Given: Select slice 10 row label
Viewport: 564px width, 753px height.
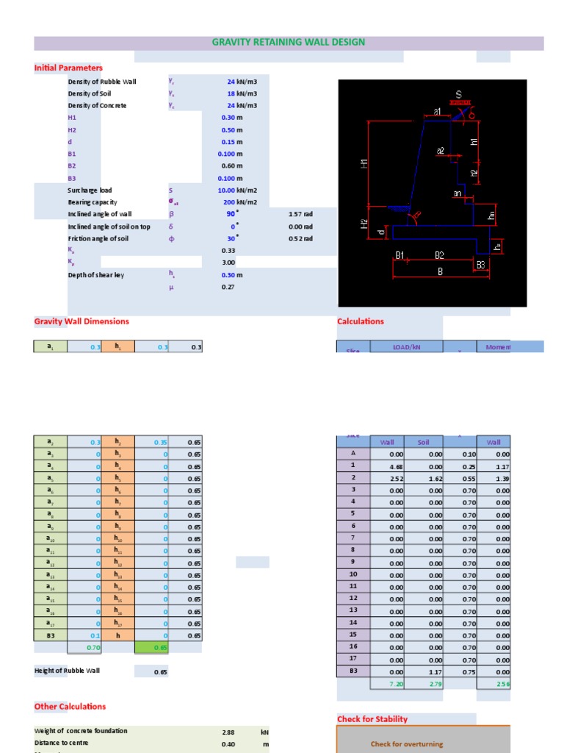Looking at the screenshot, I should pyautogui.click(x=353, y=574).
